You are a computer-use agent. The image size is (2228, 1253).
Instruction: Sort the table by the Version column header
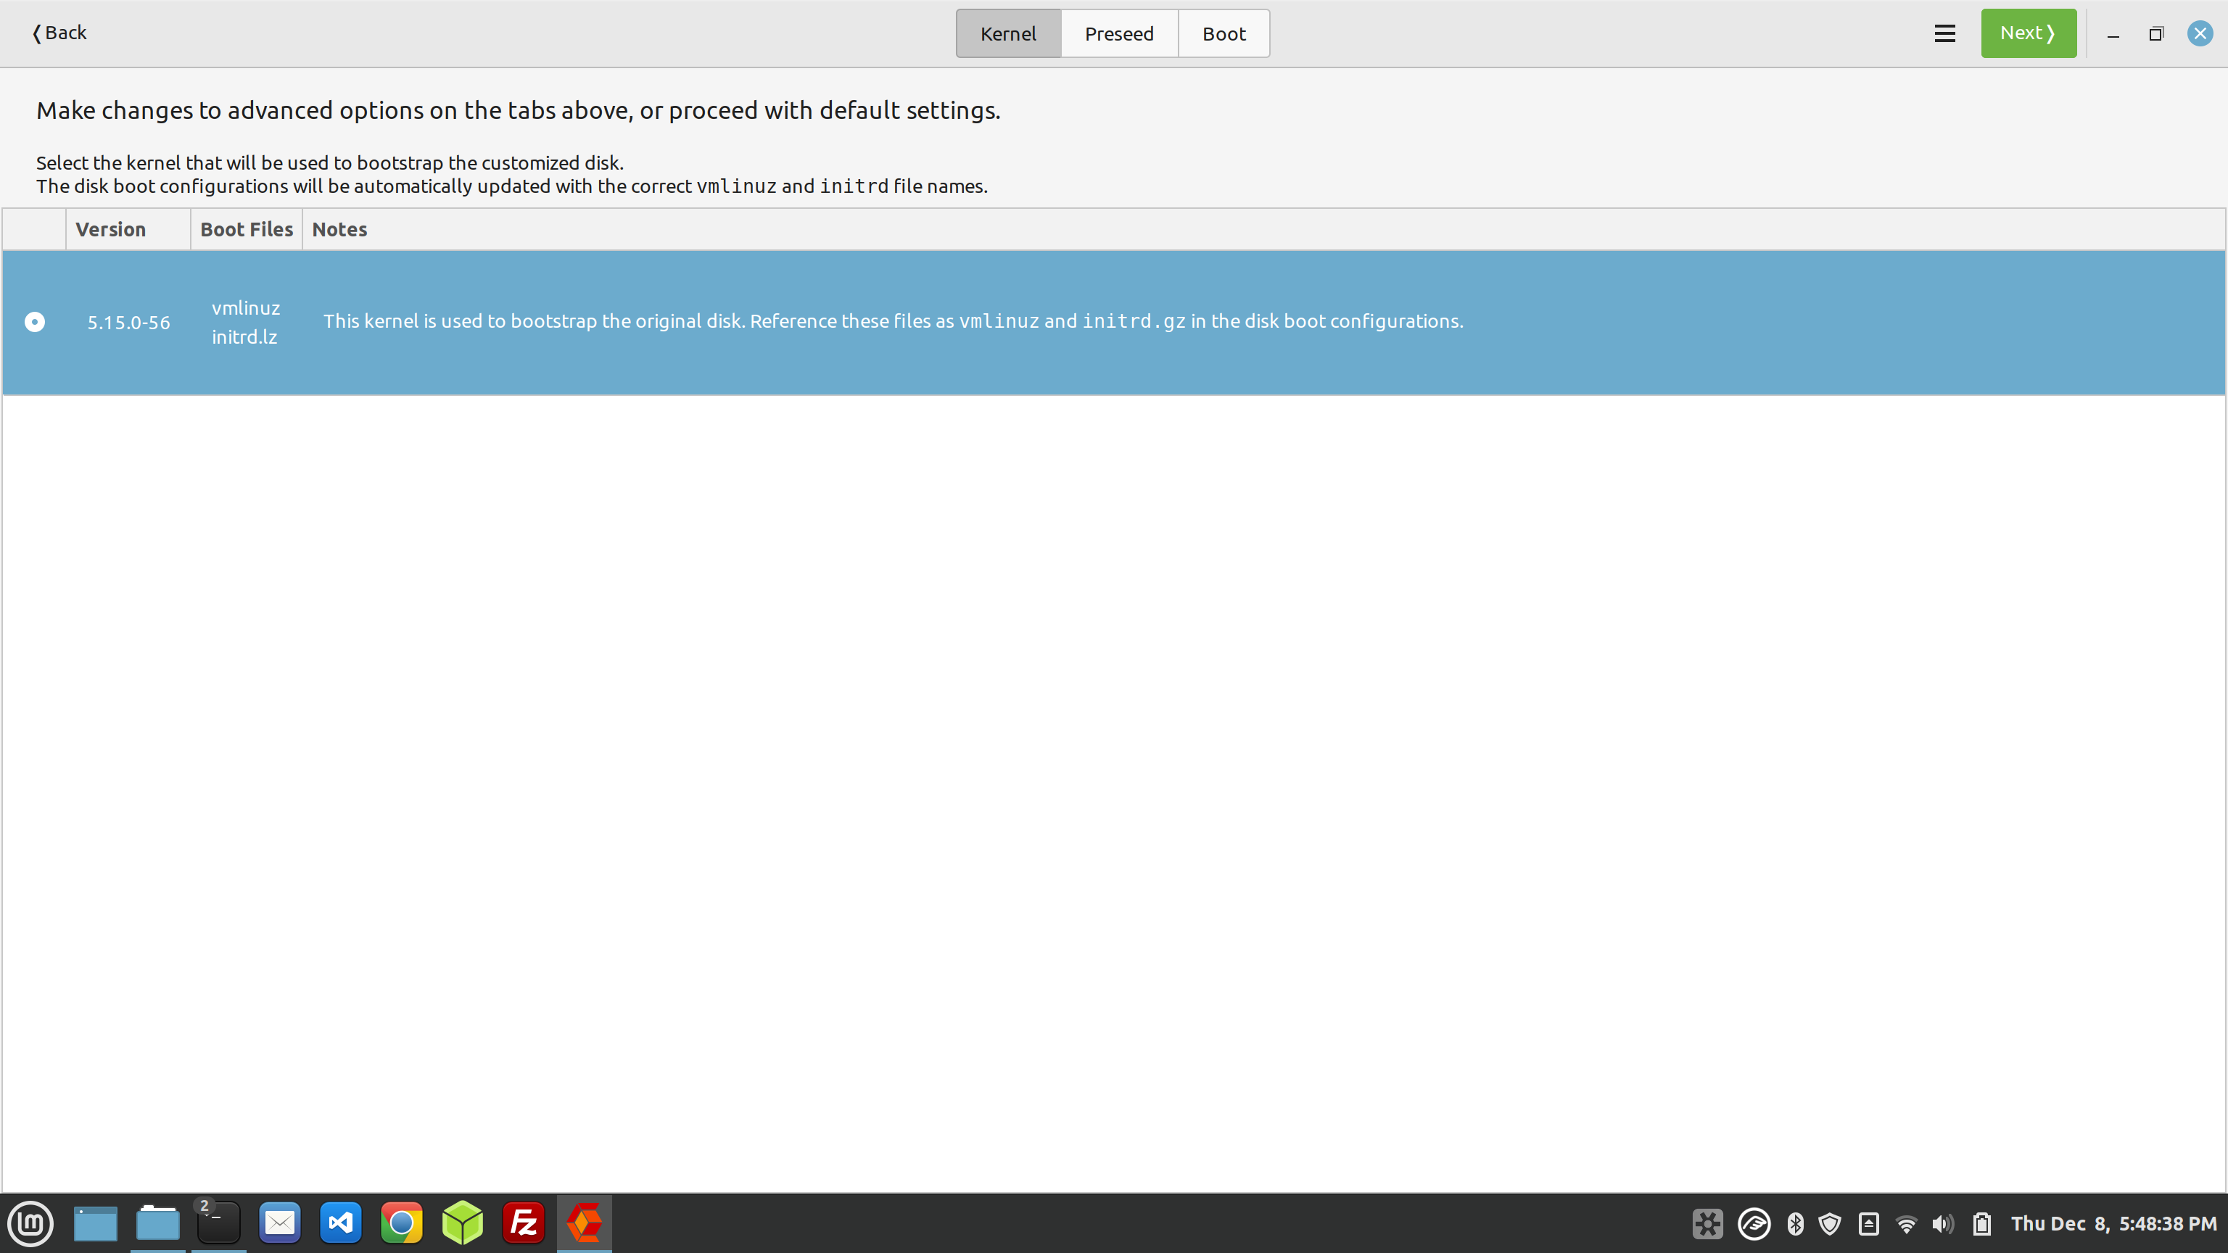[110, 228]
